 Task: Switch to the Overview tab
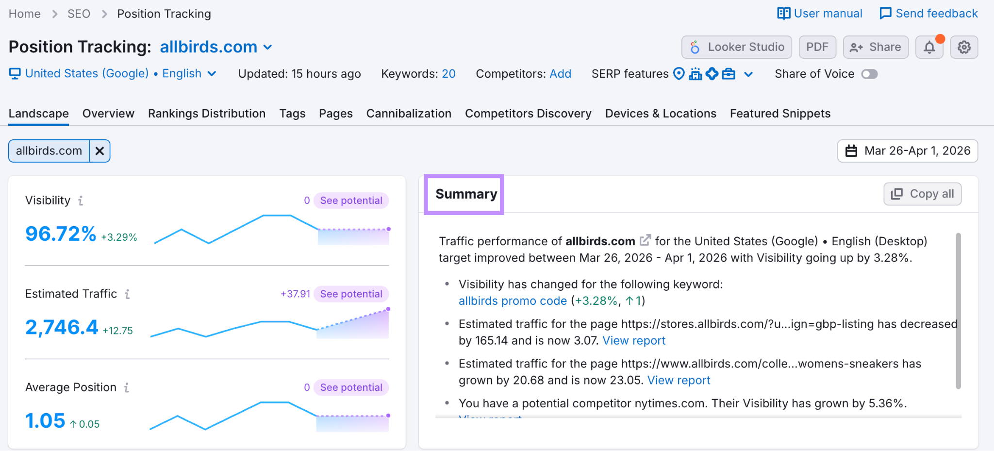coord(108,113)
